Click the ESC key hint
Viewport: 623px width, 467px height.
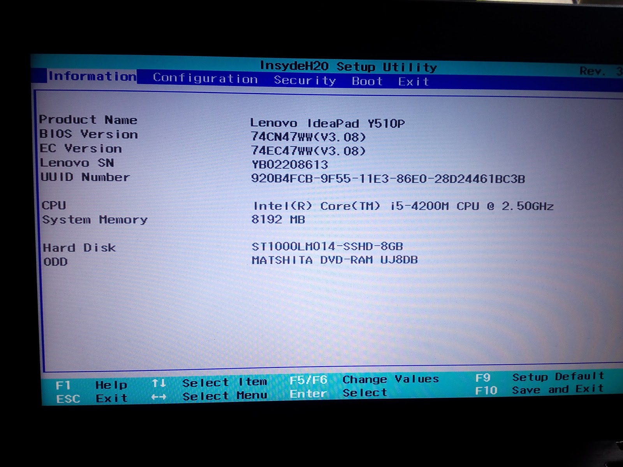click(68, 399)
